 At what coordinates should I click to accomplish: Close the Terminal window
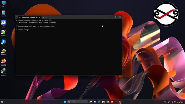pyautogui.click(x=120, y=17)
